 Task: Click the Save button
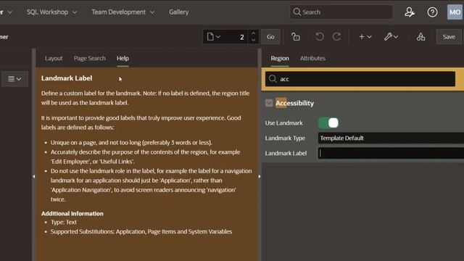(x=449, y=37)
